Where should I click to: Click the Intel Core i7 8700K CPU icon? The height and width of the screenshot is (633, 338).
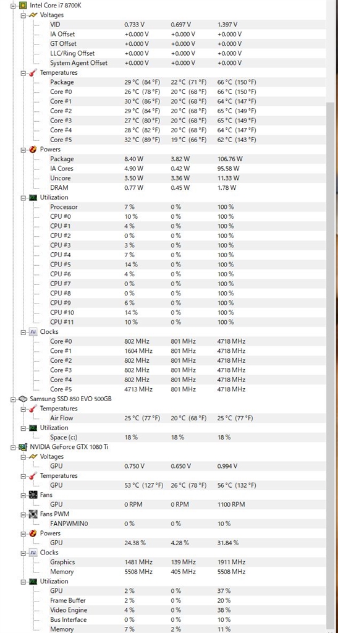(x=24, y=5)
